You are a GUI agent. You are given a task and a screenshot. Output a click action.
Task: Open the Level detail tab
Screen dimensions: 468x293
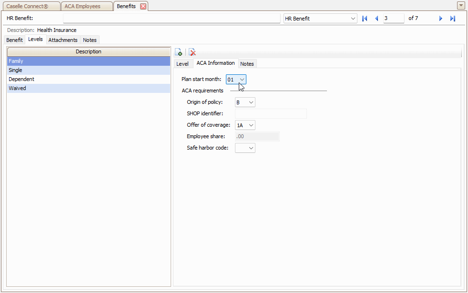coord(183,64)
